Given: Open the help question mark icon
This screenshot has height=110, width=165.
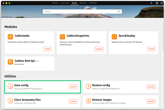Looking at the screenshot, I should (x=157, y=3).
